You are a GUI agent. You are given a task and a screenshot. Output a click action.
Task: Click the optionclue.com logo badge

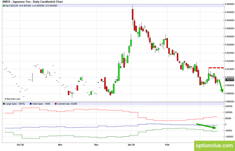[x=214, y=146]
